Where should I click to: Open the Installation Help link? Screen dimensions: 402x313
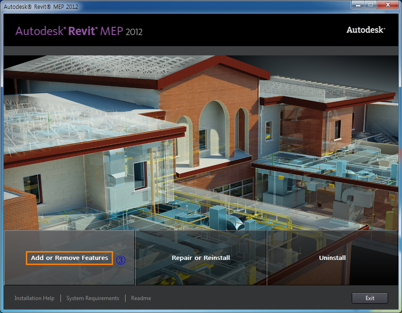coord(34,298)
